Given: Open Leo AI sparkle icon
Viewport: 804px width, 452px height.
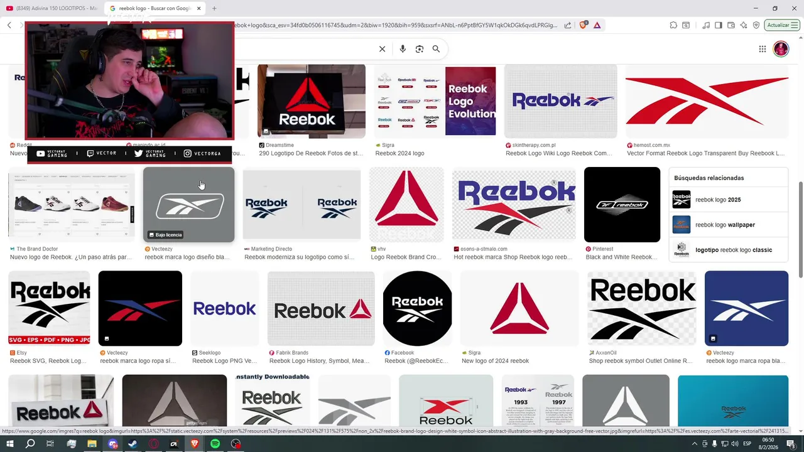Looking at the screenshot, I should 744,25.
